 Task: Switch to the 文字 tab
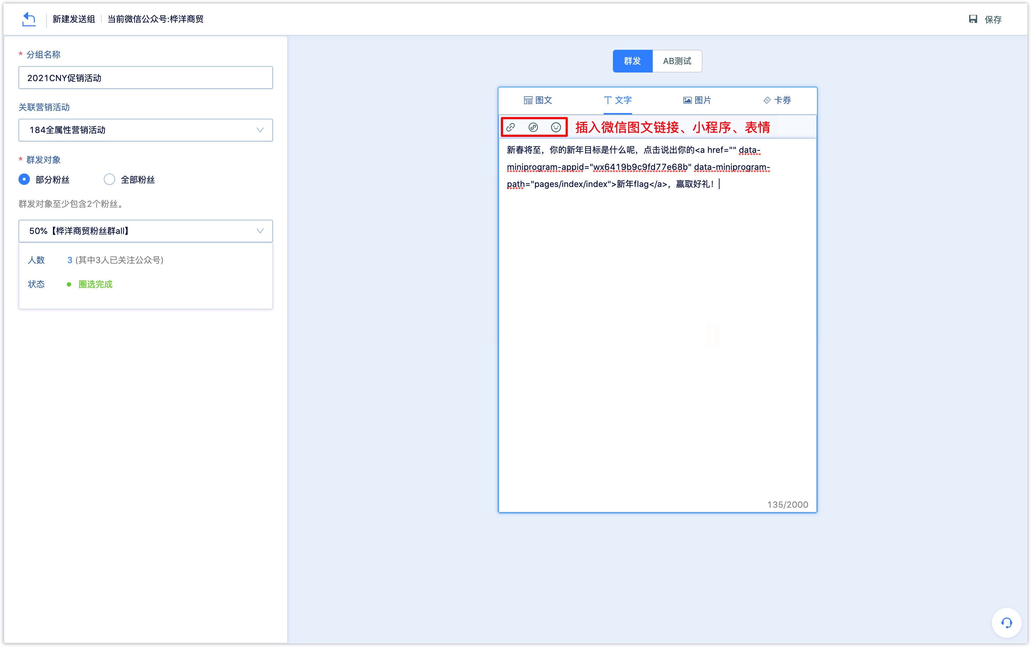coord(618,100)
